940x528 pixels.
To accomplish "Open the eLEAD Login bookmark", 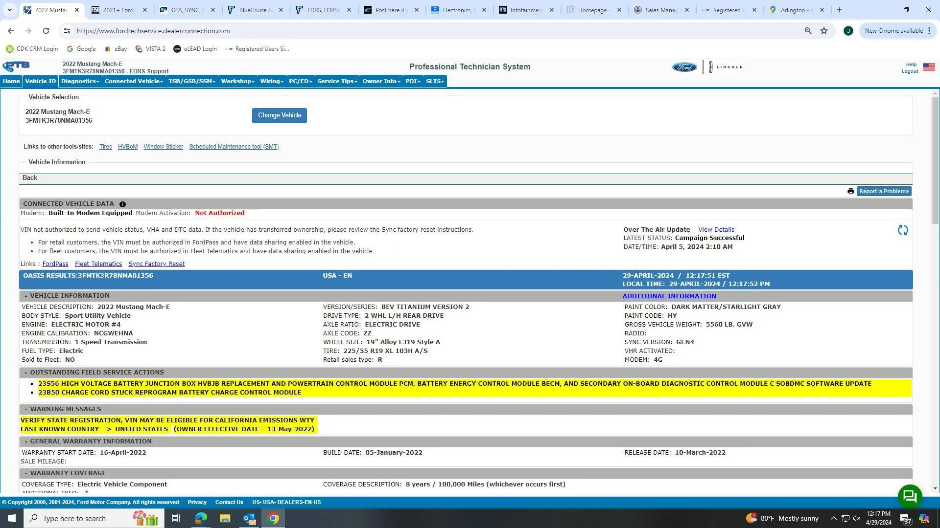I will [x=195, y=49].
